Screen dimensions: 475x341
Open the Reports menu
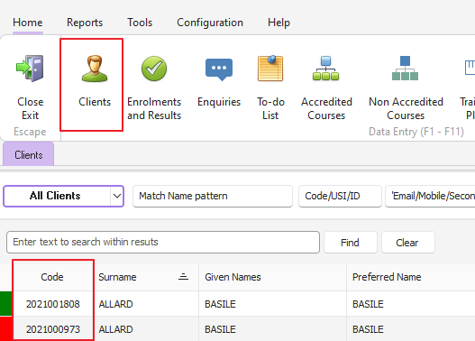[x=85, y=23]
